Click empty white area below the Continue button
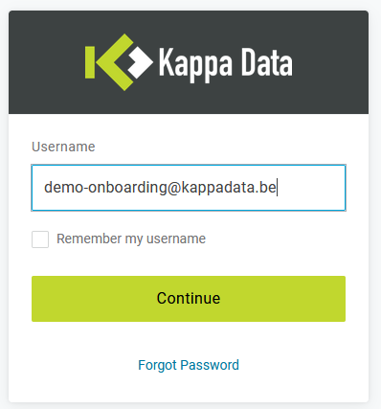381x409 pixels. click(x=189, y=339)
